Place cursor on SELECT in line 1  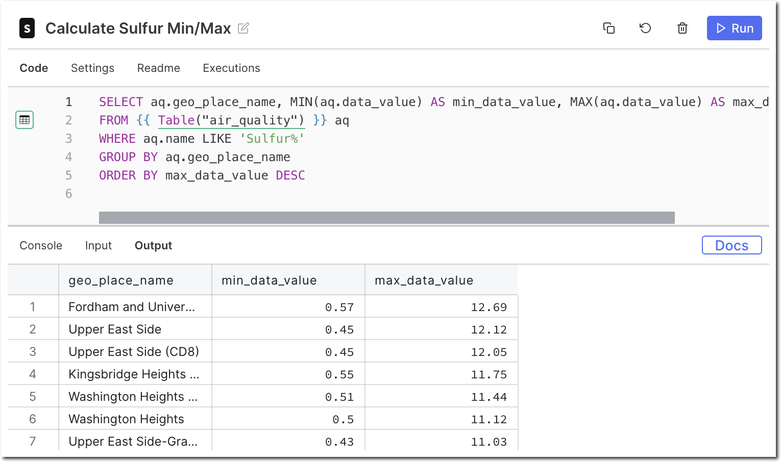(121, 102)
